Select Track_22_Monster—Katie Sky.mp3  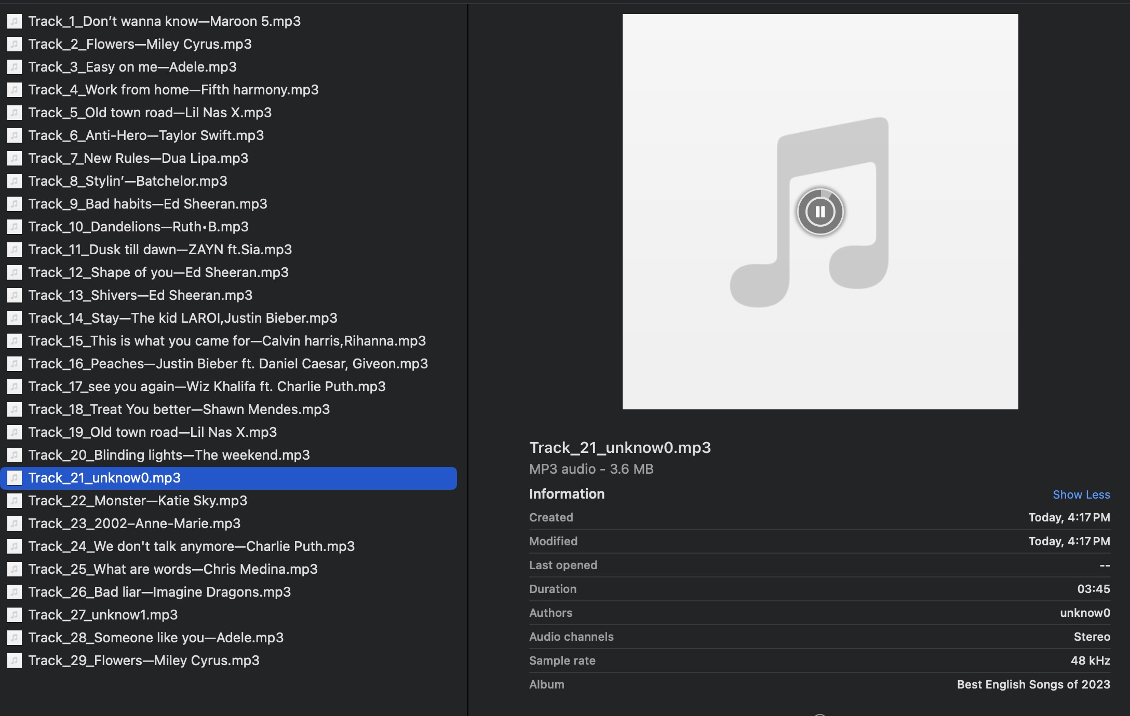coord(138,501)
